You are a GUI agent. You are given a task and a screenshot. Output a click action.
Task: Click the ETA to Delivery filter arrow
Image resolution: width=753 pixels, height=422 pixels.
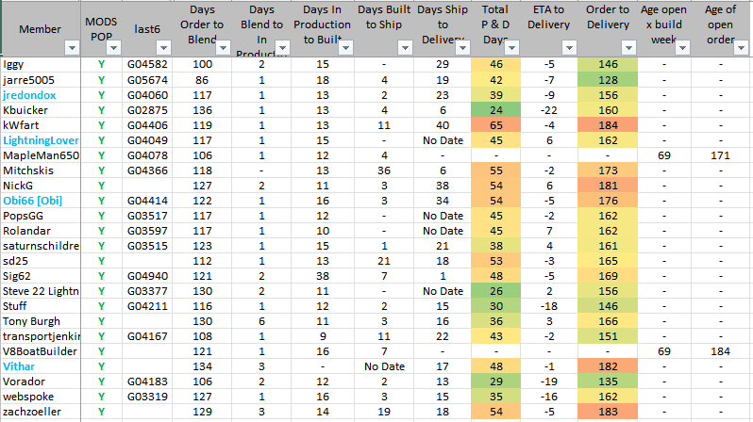568,47
